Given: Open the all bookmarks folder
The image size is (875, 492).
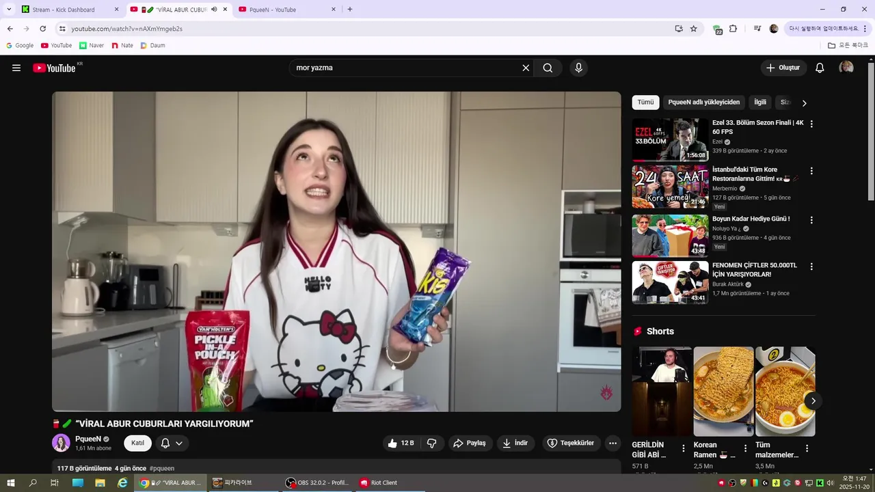Looking at the screenshot, I should tap(848, 45).
